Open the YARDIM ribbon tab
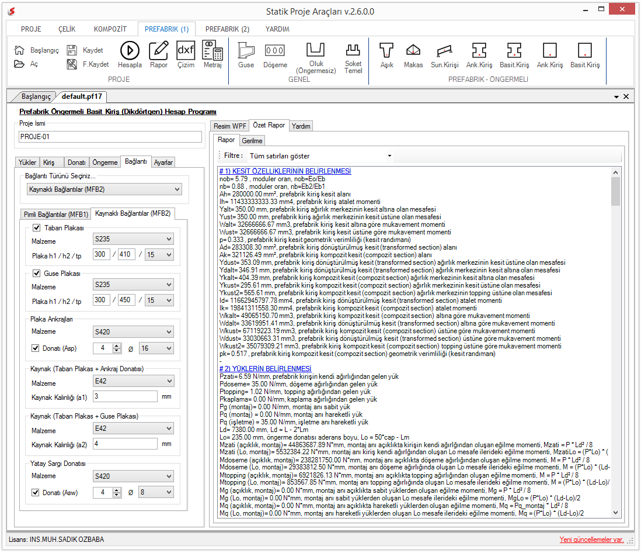The image size is (641, 553). point(277,29)
